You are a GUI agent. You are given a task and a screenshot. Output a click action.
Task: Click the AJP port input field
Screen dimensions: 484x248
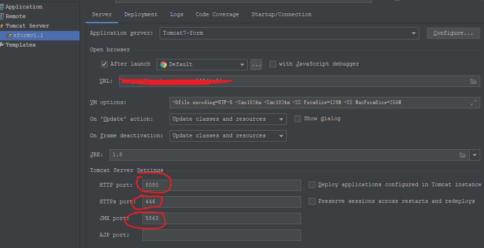coord(222,235)
